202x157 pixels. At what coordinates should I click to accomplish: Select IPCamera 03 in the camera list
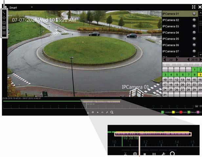point(180,26)
